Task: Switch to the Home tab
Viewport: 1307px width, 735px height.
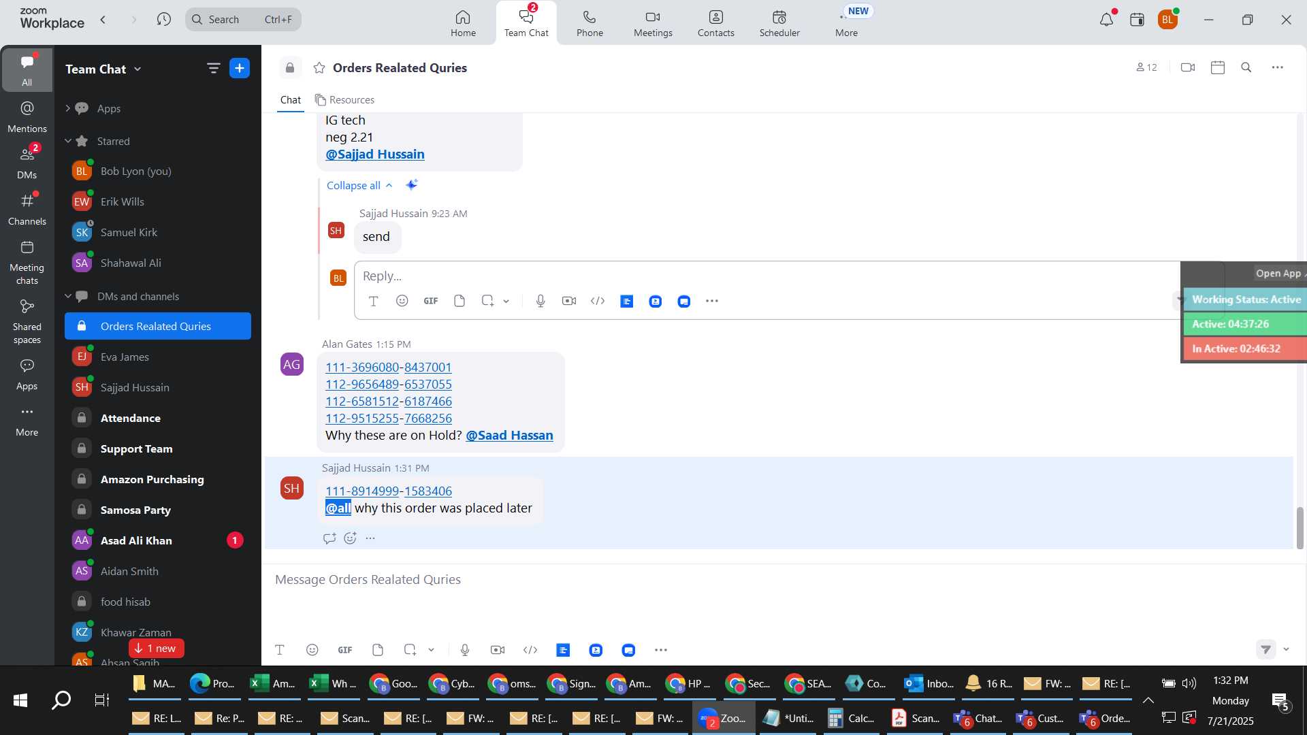Action: click(463, 23)
